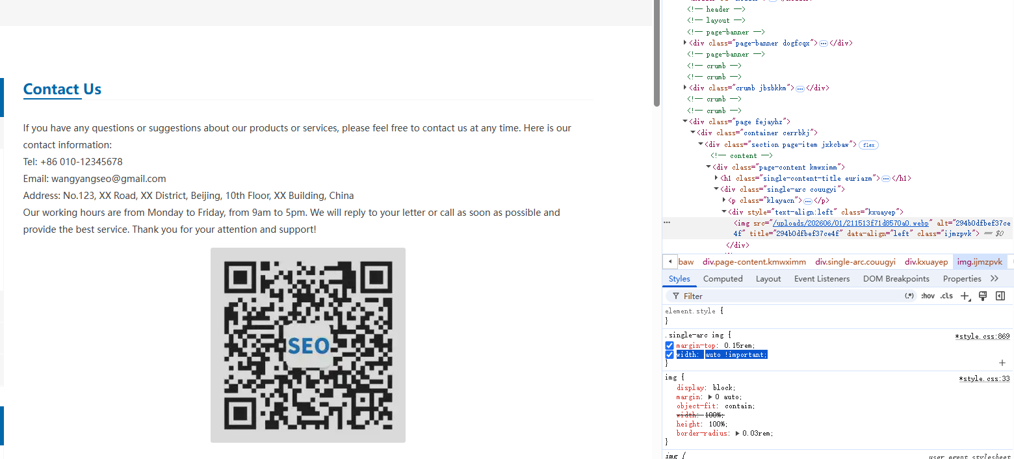Click the Contact Us heading
The width and height of the screenshot is (1014, 459).
62,89
